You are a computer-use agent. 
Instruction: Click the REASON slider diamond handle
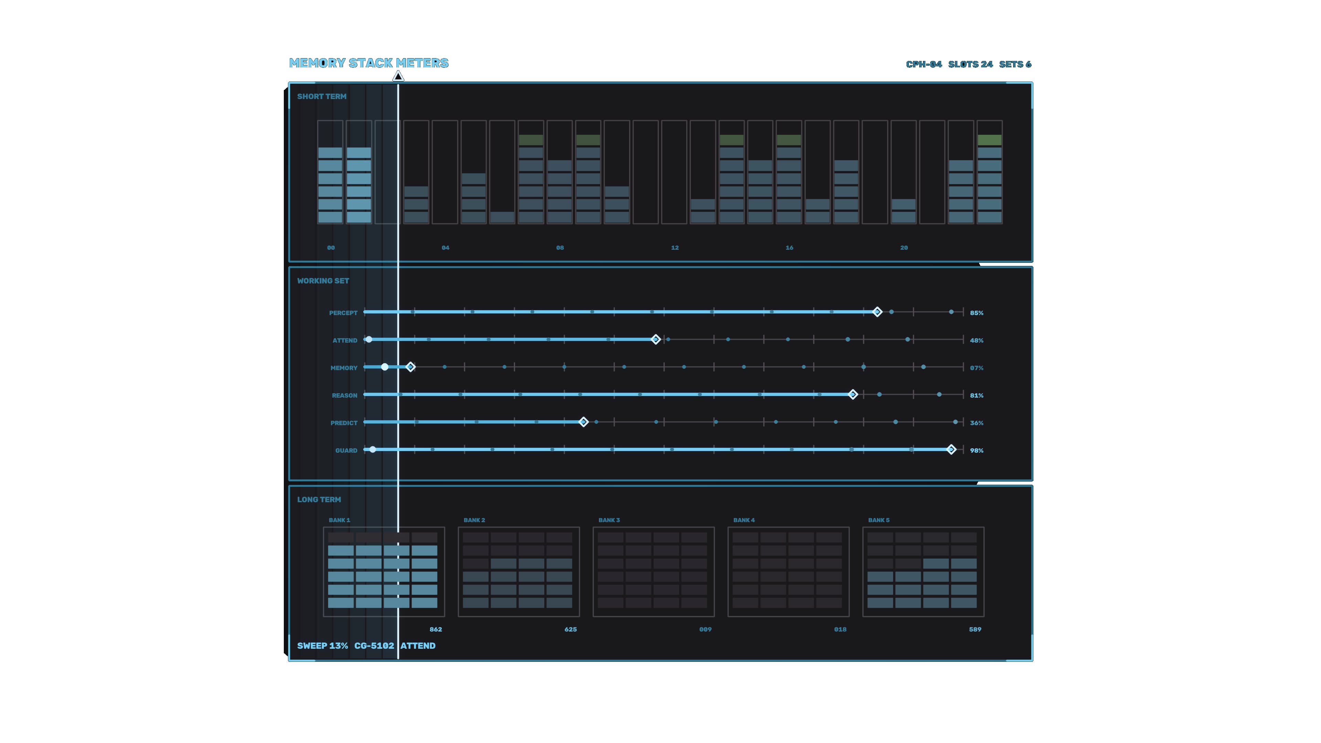tap(852, 394)
